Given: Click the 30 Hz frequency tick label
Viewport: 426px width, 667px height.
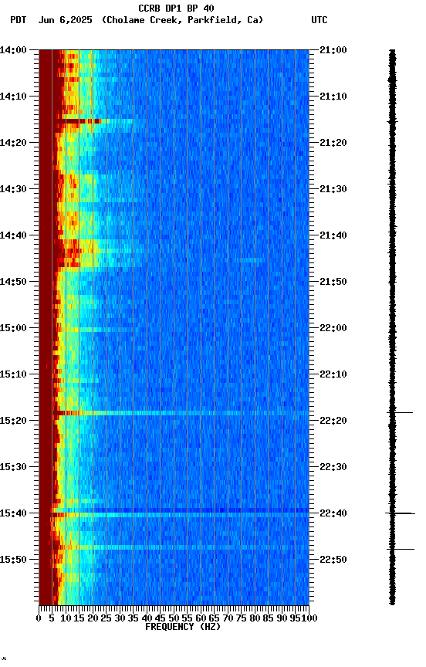Looking at the screenshot, I should coord(120,618).
